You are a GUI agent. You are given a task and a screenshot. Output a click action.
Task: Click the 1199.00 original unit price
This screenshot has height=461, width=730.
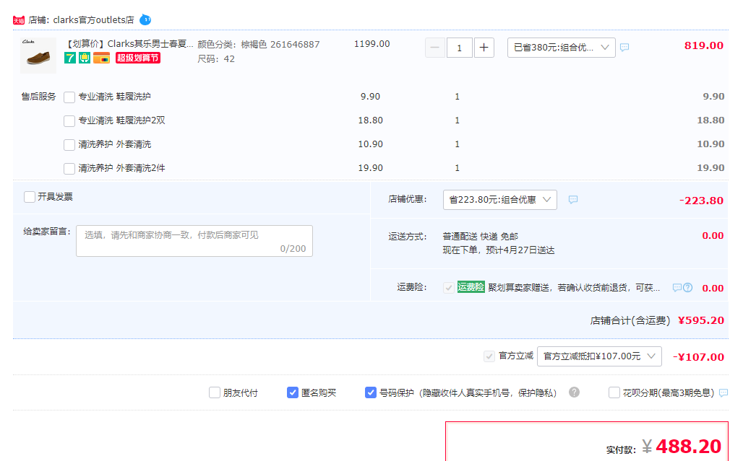point(372,44)
